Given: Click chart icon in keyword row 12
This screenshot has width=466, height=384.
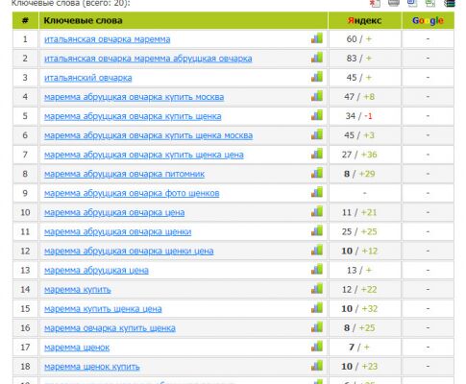Looking at the screenshot, I should coord(317,251).
